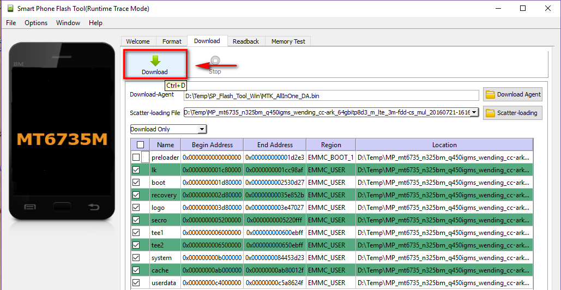Open the Options menu

coord(36,23)
